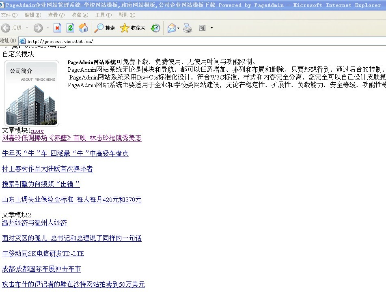Click the History clock icon
The width and height of the screenshot is (386, 294).
pyautogui.click(x=155, y=28)
